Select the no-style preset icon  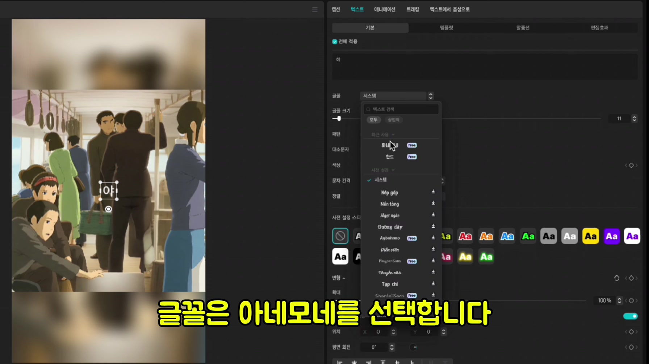click(340, 236)
